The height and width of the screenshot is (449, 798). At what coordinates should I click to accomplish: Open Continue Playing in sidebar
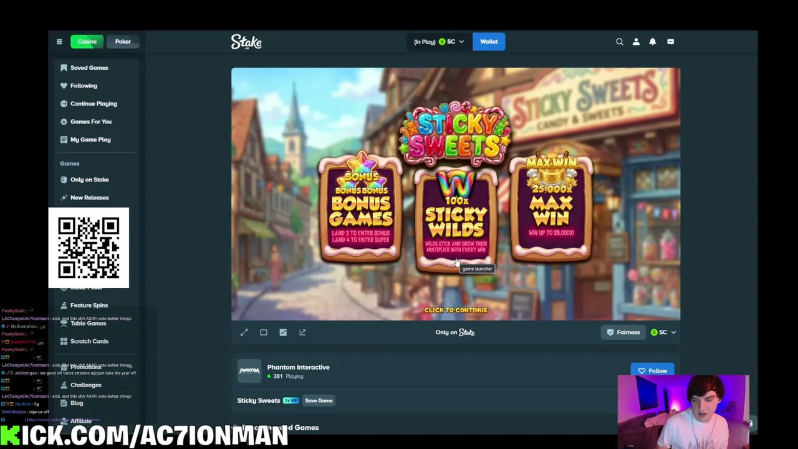pyautogui.click(x=94, y=104)
